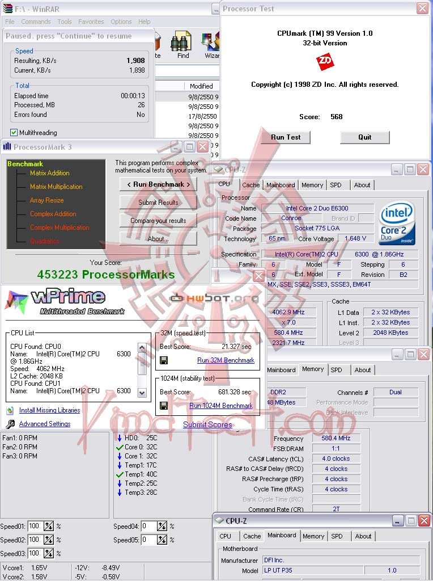433x581 pixels.
Task: Select Array Resize benchmark item
Action: [x=46, y=200]
